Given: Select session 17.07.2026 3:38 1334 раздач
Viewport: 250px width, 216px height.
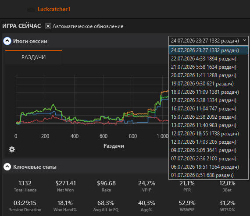Looking at the screenshot, I should tap(208, 100).
